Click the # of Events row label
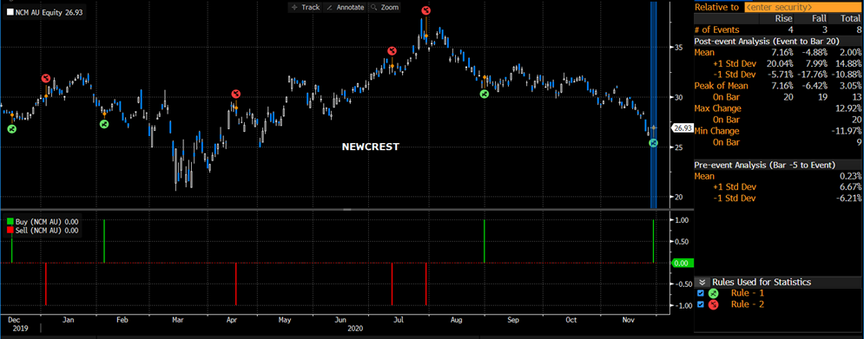 point(717,29)
